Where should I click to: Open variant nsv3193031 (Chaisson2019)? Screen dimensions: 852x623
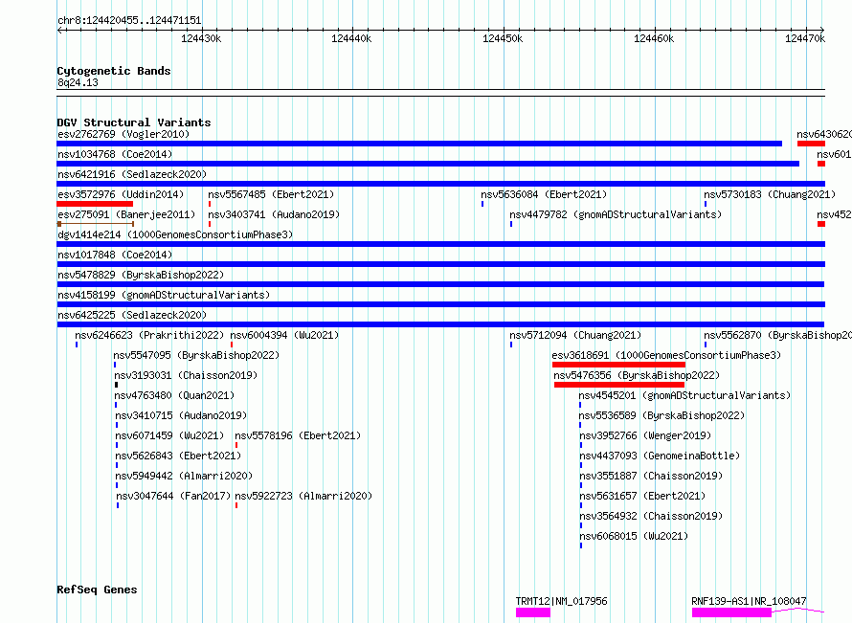tap(187, 375)
